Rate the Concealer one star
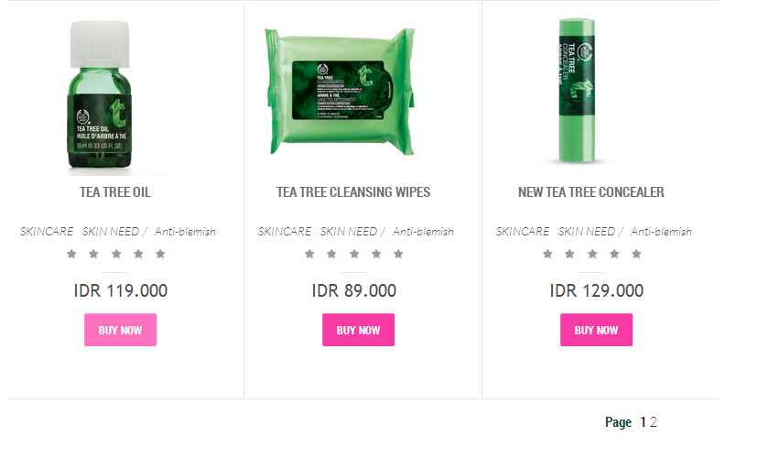Image resolution: width=769 pixels, height=469 pixels. (x=547, y=254)
